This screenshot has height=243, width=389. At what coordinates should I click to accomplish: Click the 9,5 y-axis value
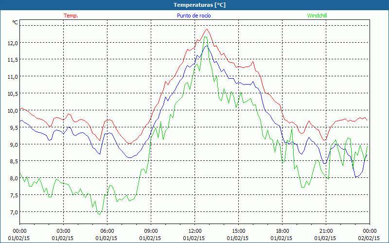click(x=14, y=128)
